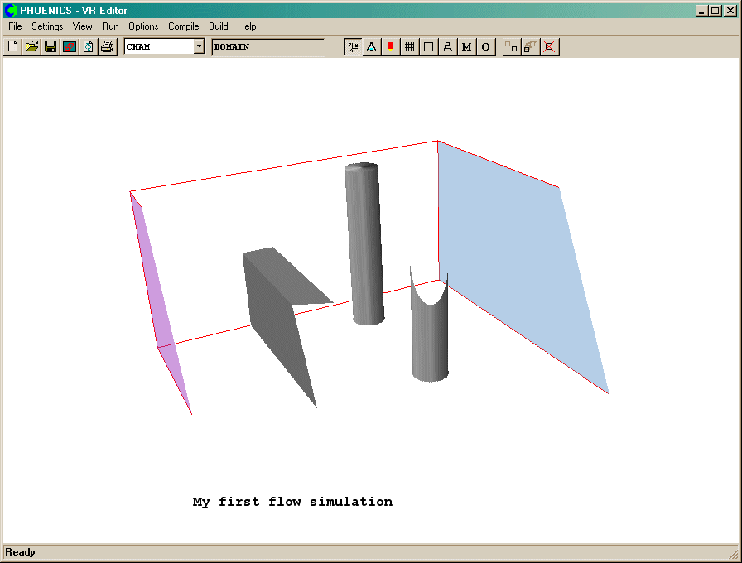The image size is (742, 563).
Task: Toggle the red pencil marker tool
Action: (390, 47)
